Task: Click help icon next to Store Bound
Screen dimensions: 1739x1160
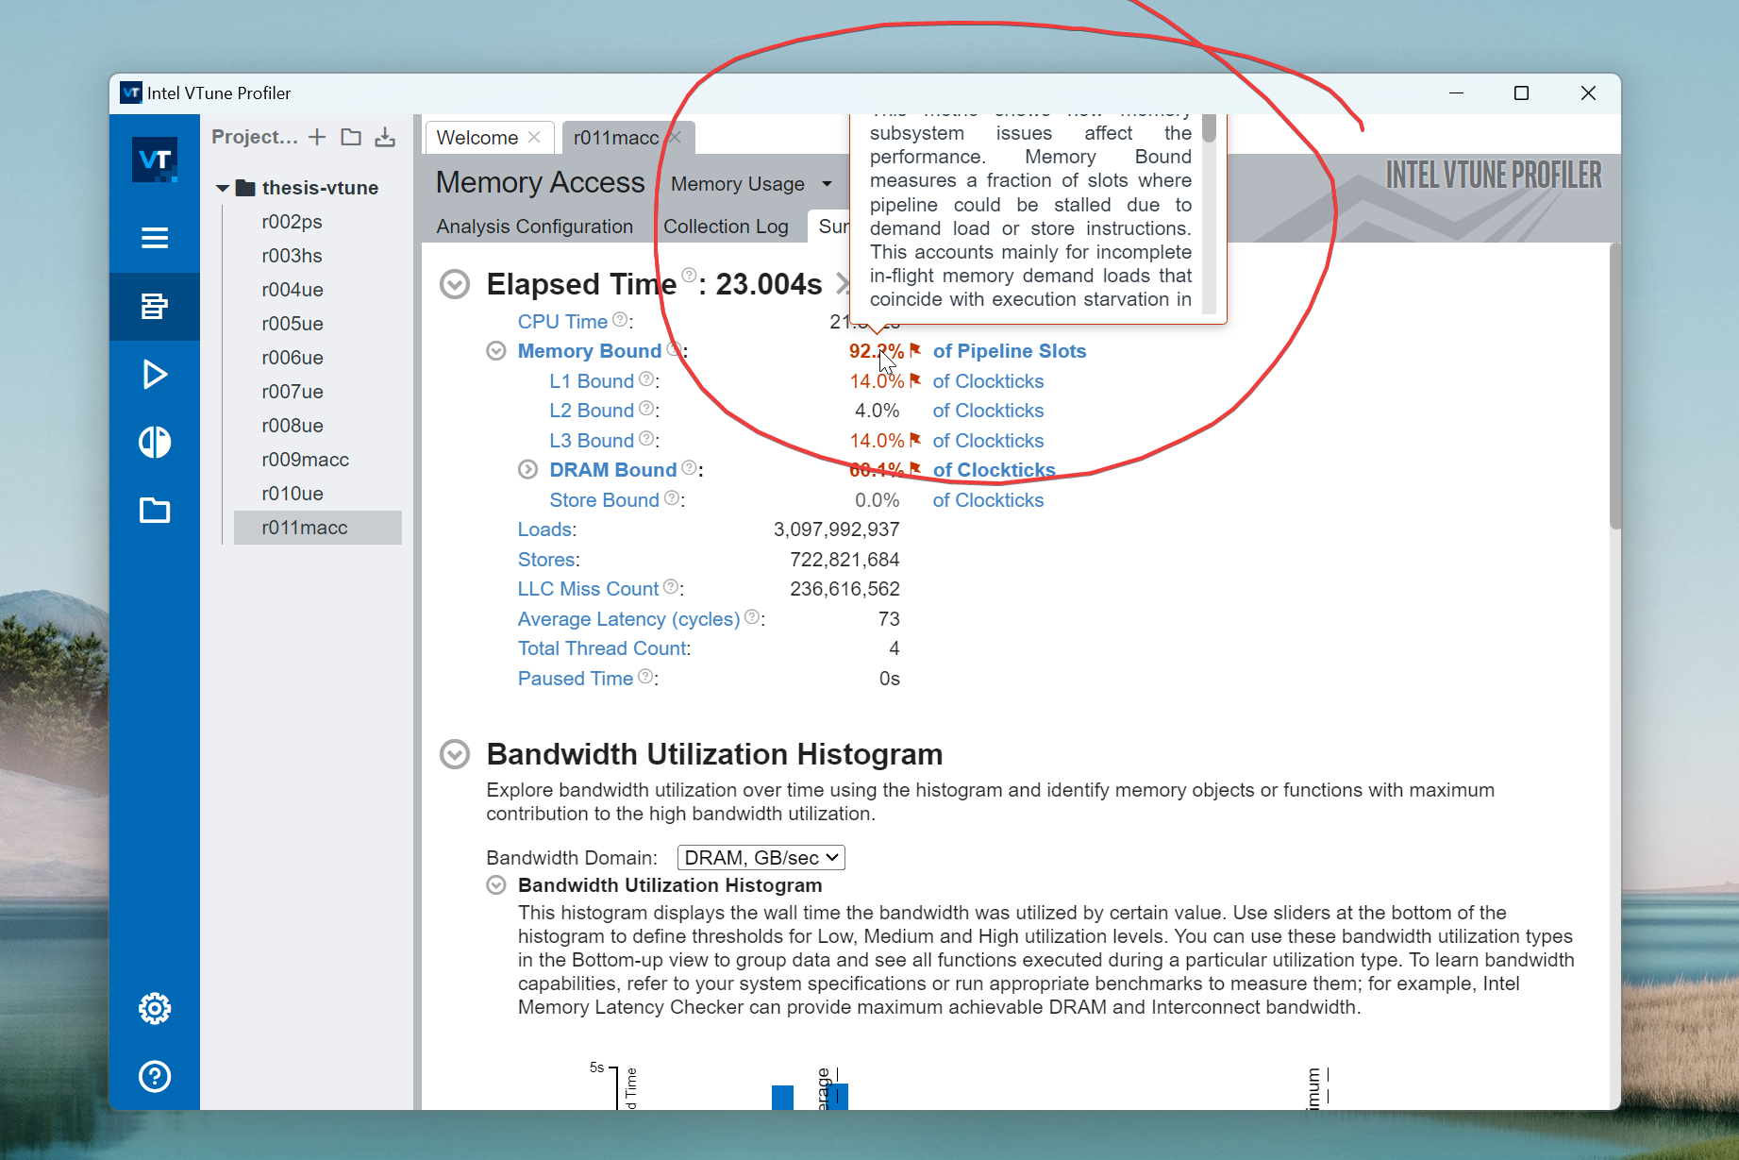Action: coord(672,498)
